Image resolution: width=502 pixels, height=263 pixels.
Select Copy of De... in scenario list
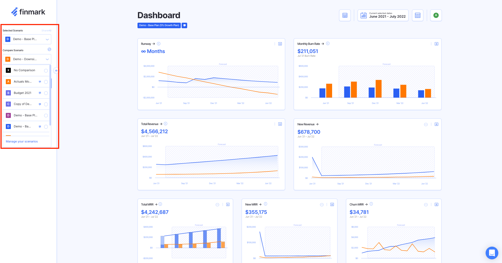pyautogui.click(x=23, y=104)
